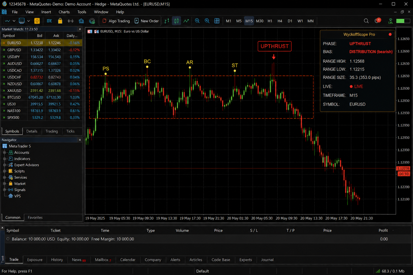
Task: Click the Zoom Out magnifier icon
Action: pos(207,21)
